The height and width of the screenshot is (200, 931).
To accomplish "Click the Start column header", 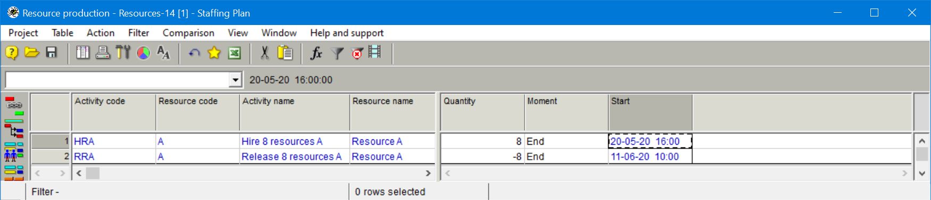I will tap(651, 112).
